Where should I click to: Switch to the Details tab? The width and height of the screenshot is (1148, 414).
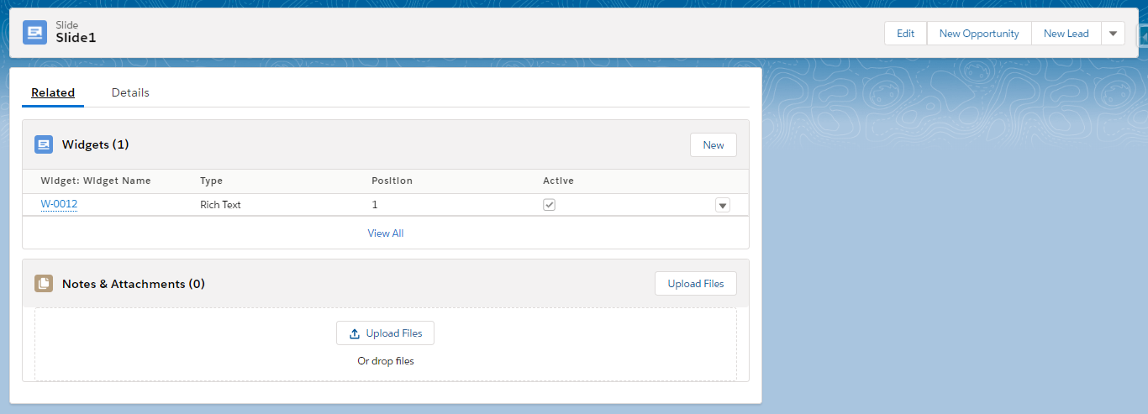130,92
